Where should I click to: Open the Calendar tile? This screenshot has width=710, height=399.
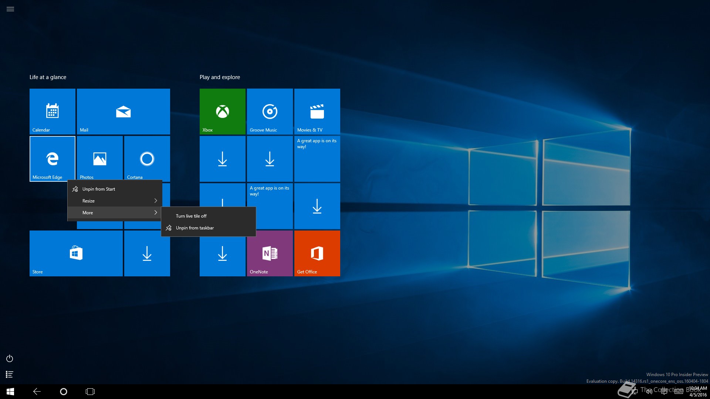[52, 111]
